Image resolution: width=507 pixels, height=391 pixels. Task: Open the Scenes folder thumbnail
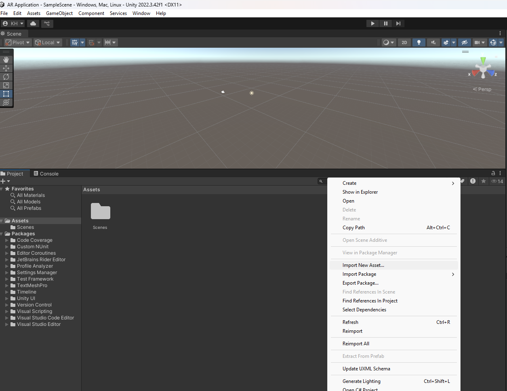(x=100, y=211)
